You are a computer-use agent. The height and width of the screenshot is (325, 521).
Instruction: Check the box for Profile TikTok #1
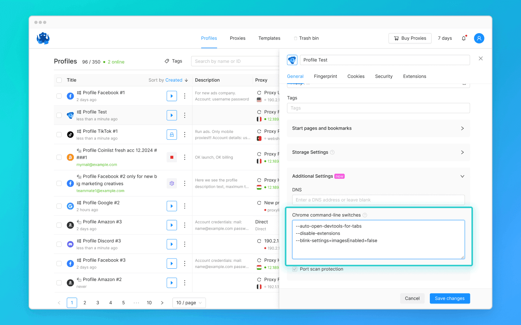click(x=59, y=134)
